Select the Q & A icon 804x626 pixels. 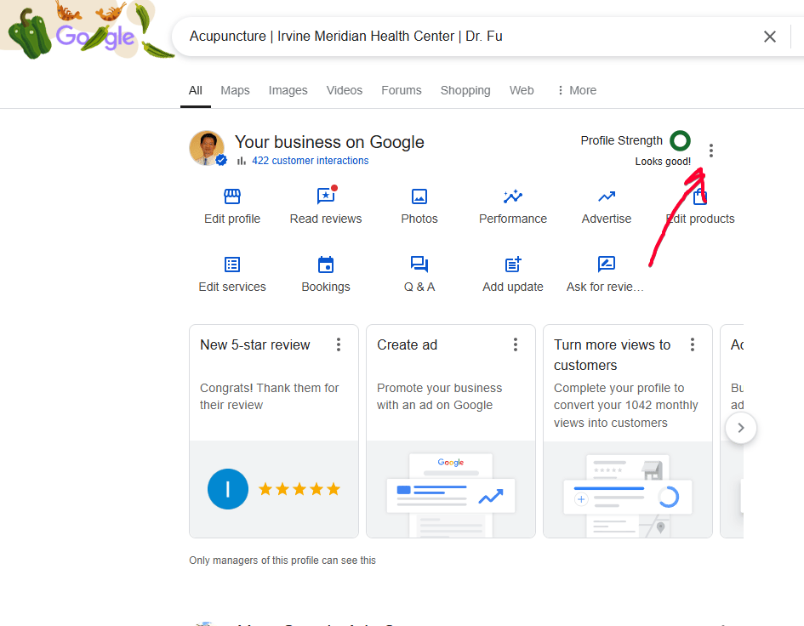pyautogui.click(x=419, y=265)
